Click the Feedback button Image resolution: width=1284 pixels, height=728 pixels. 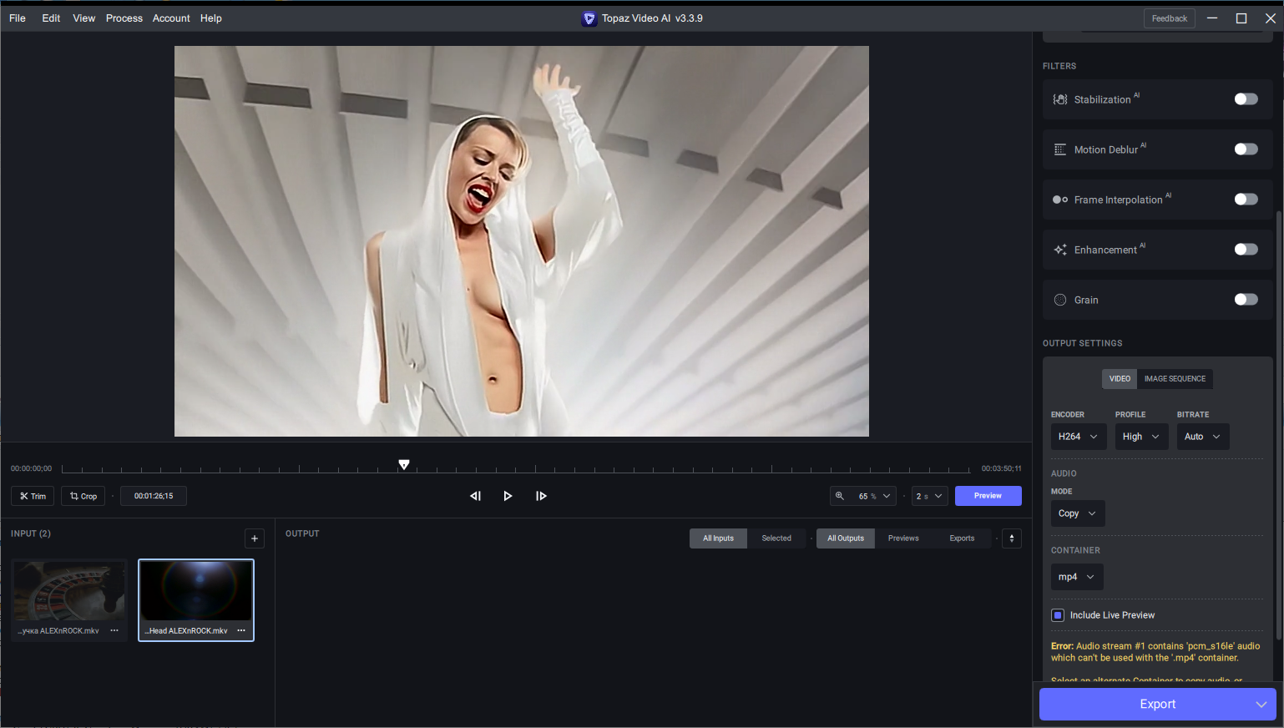(1169, 18)
